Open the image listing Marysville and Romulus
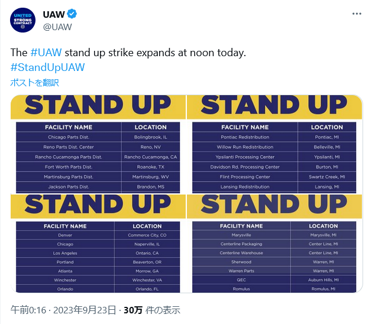This screenshot has width=372, height=324. (x=274, y=244)
